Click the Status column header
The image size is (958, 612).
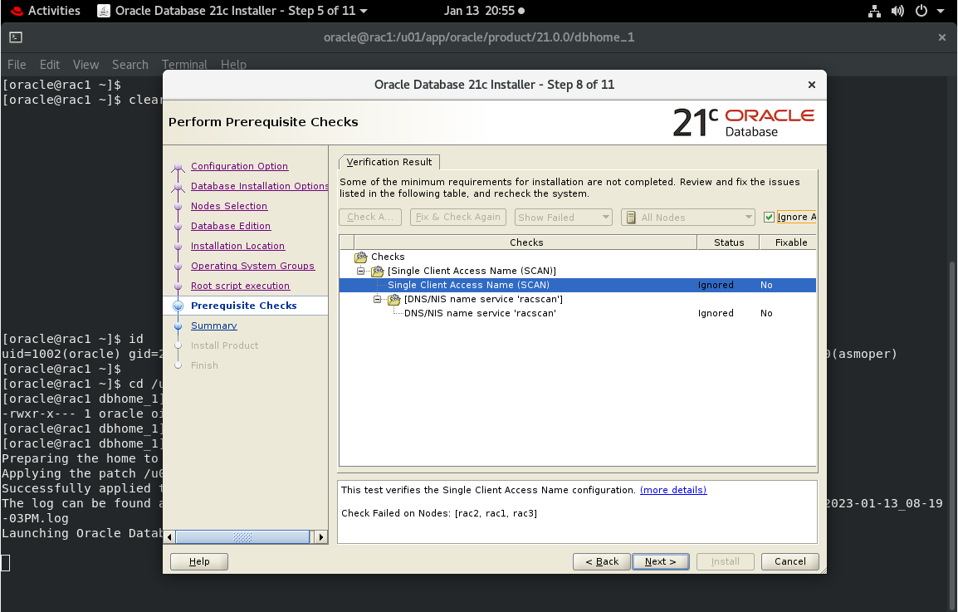pyautogui.click(x=729, y=242)
